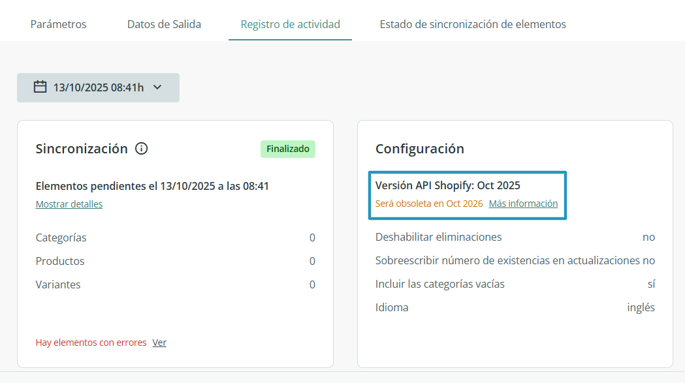
Task: Switch to the Parámetros tab
Action: [x=58, y=24]
